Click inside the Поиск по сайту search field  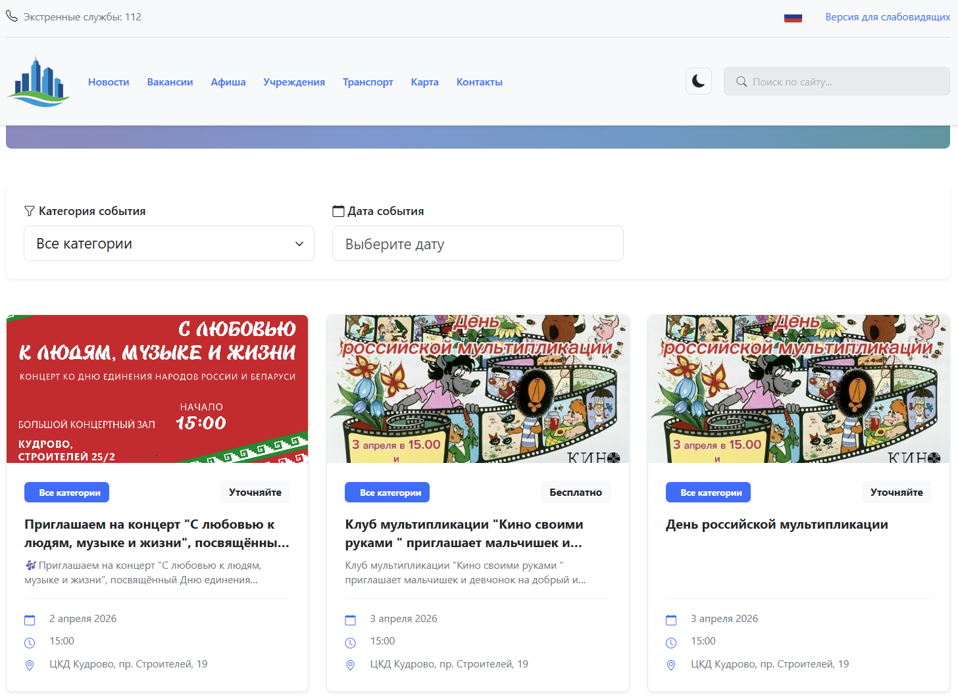836,82
